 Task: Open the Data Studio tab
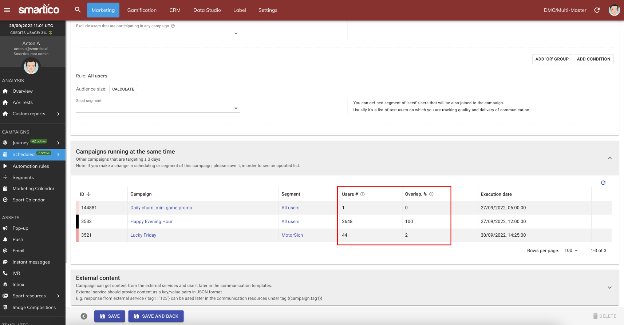(x=207, y=10)
